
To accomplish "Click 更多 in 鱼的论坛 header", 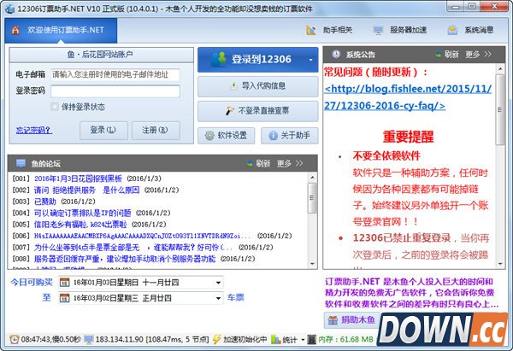I will 290,163.
